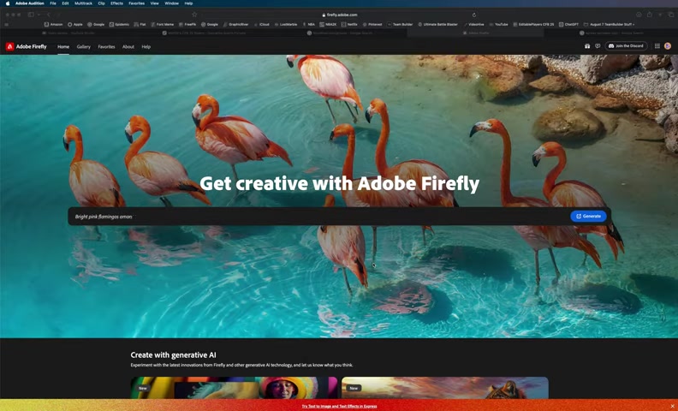The height and width of the screenshot is (411, 678).
Task: Open the YouTube bookmark
Action: pos(498,24)
